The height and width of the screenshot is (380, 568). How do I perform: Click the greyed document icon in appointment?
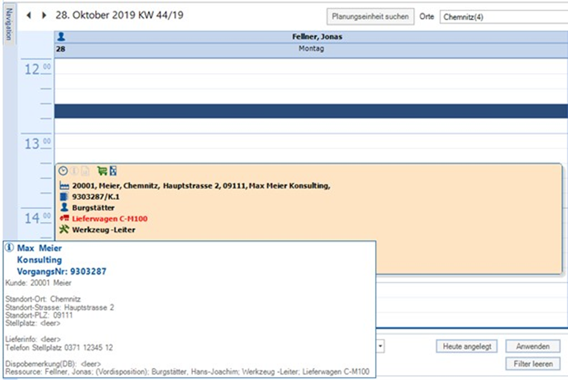click(x=85, y=171)
